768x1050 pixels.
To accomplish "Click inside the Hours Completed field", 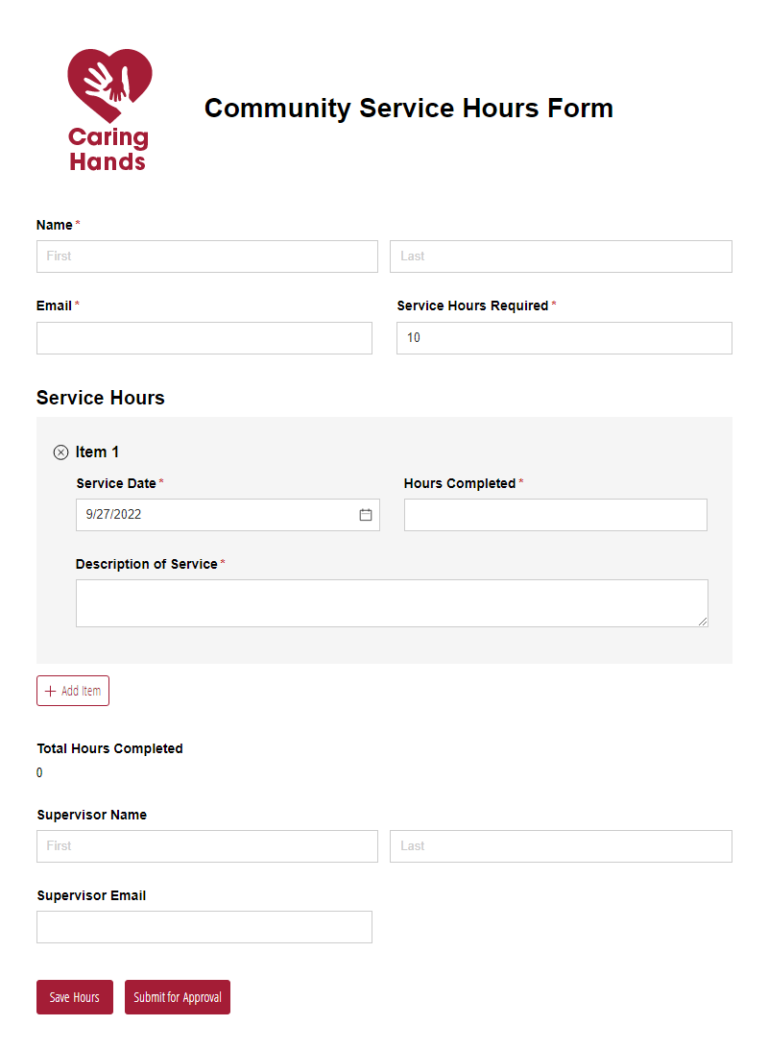I will (555, 515).
